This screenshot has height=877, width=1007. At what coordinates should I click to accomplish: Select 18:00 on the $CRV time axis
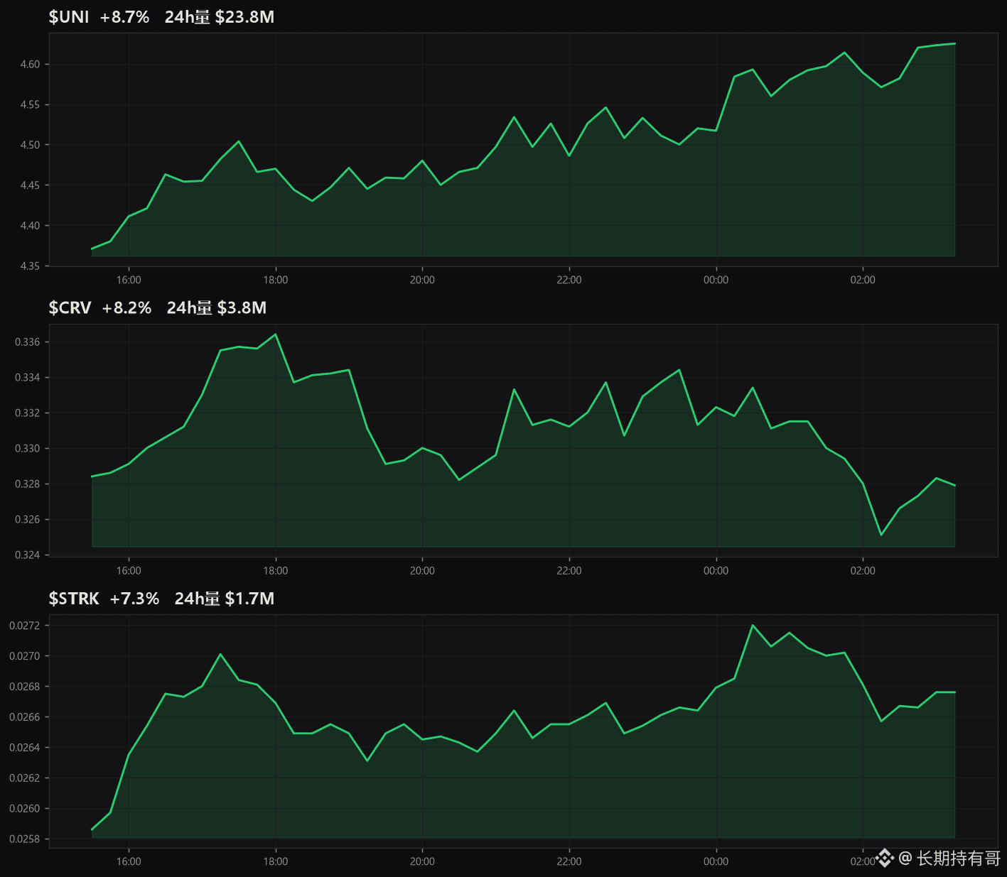pyautogui.click(x=276, y=571)
